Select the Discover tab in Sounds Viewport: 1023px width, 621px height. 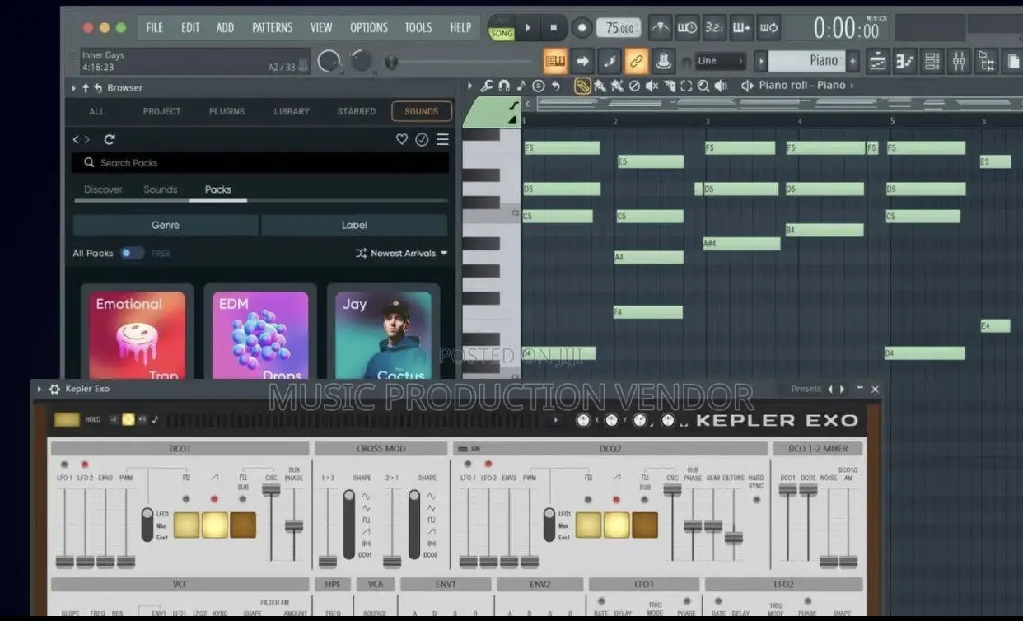pyautogui.click(x=103, y=189)
